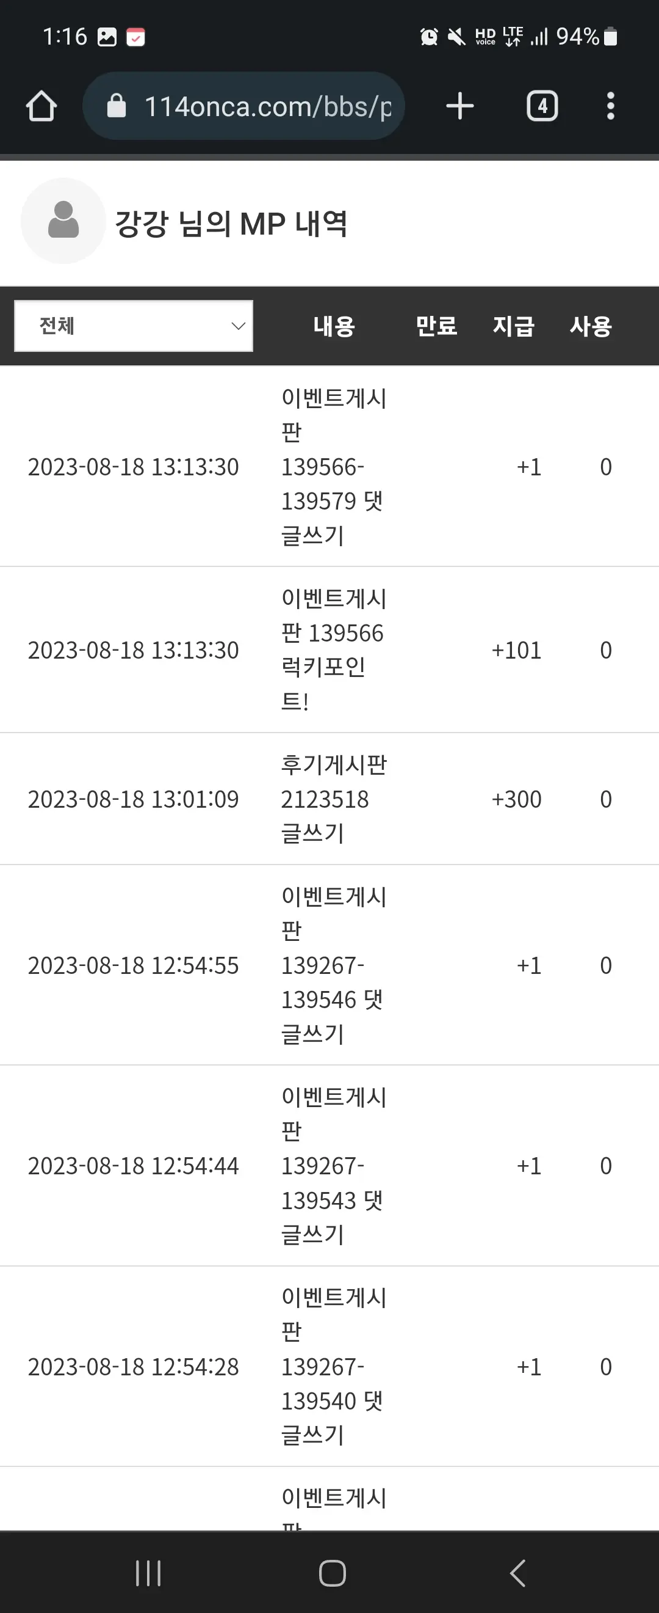The image size is (659, 1613).
Task: Tap the 사용 column header
Action: pyautogui.click(x=591, y=326)
